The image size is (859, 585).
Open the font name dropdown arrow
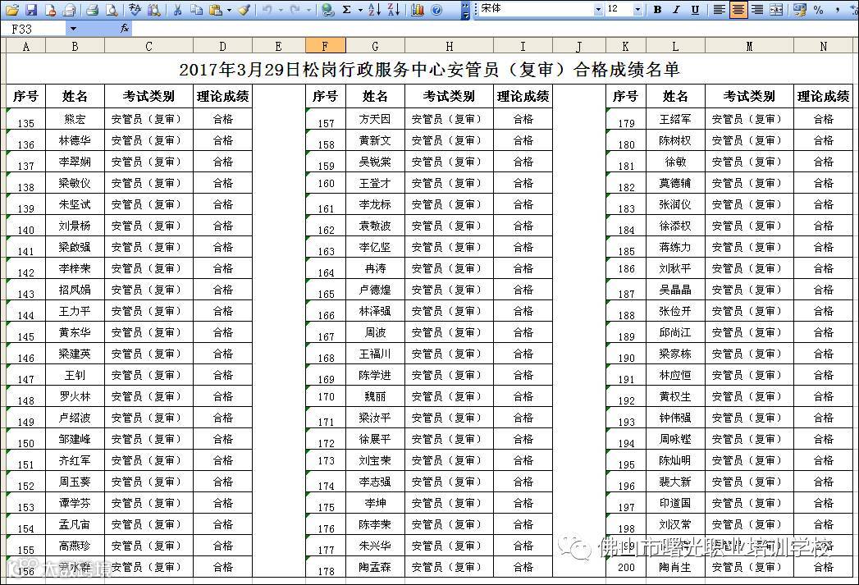click(x=597, y=9)
